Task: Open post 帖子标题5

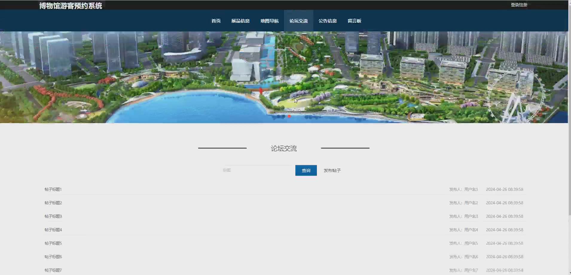Action: (x=53, y=243)
